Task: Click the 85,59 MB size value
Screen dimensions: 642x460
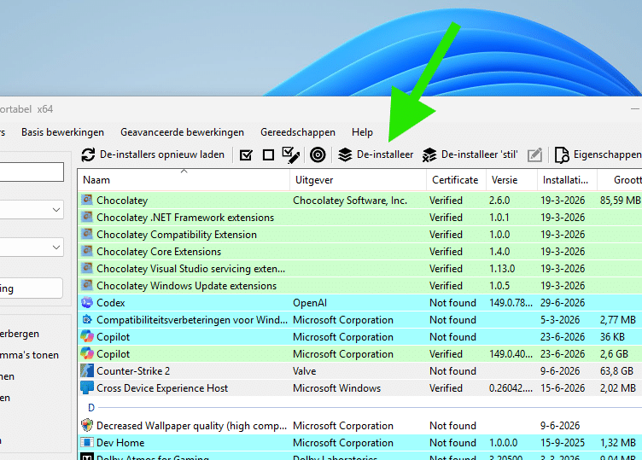Action: [621, 200]
